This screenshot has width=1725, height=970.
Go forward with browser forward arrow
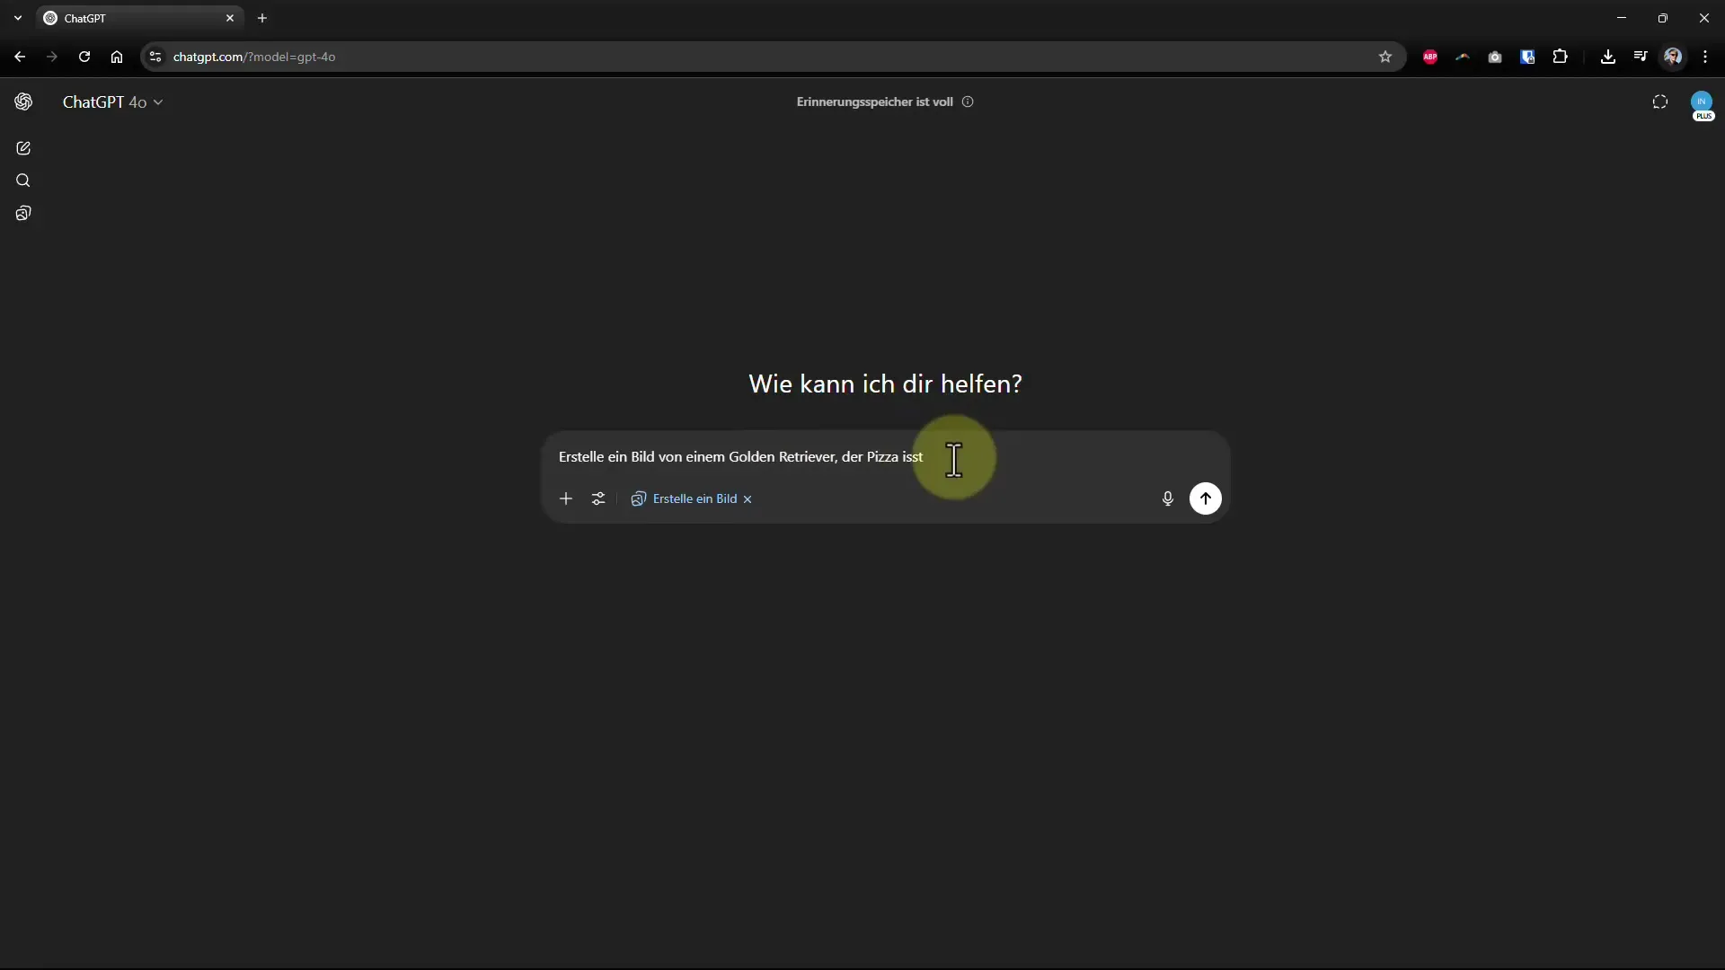coord(52,57)
